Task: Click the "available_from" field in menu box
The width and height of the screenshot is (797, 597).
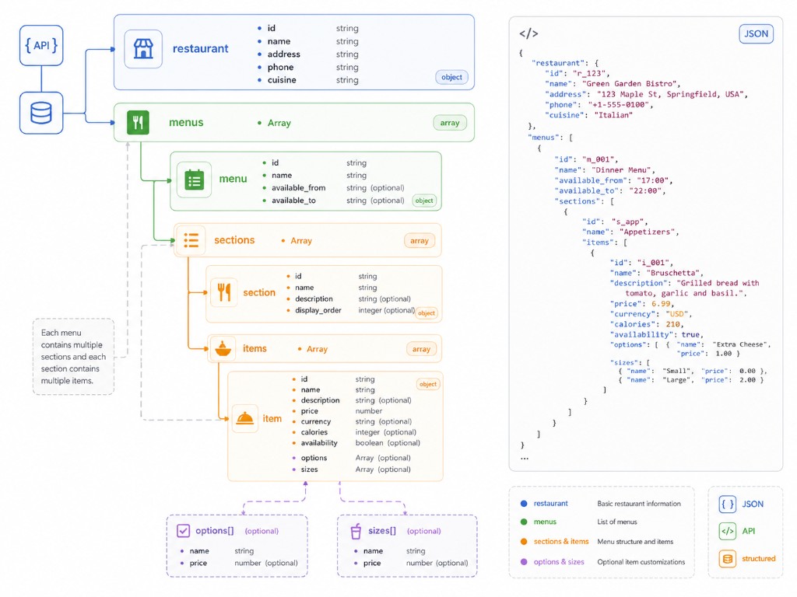Action: point(298,188)
